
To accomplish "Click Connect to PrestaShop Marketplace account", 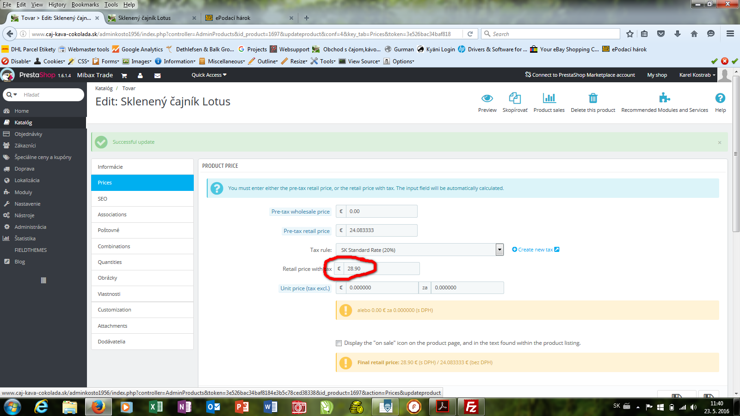I will click(580, 75).
